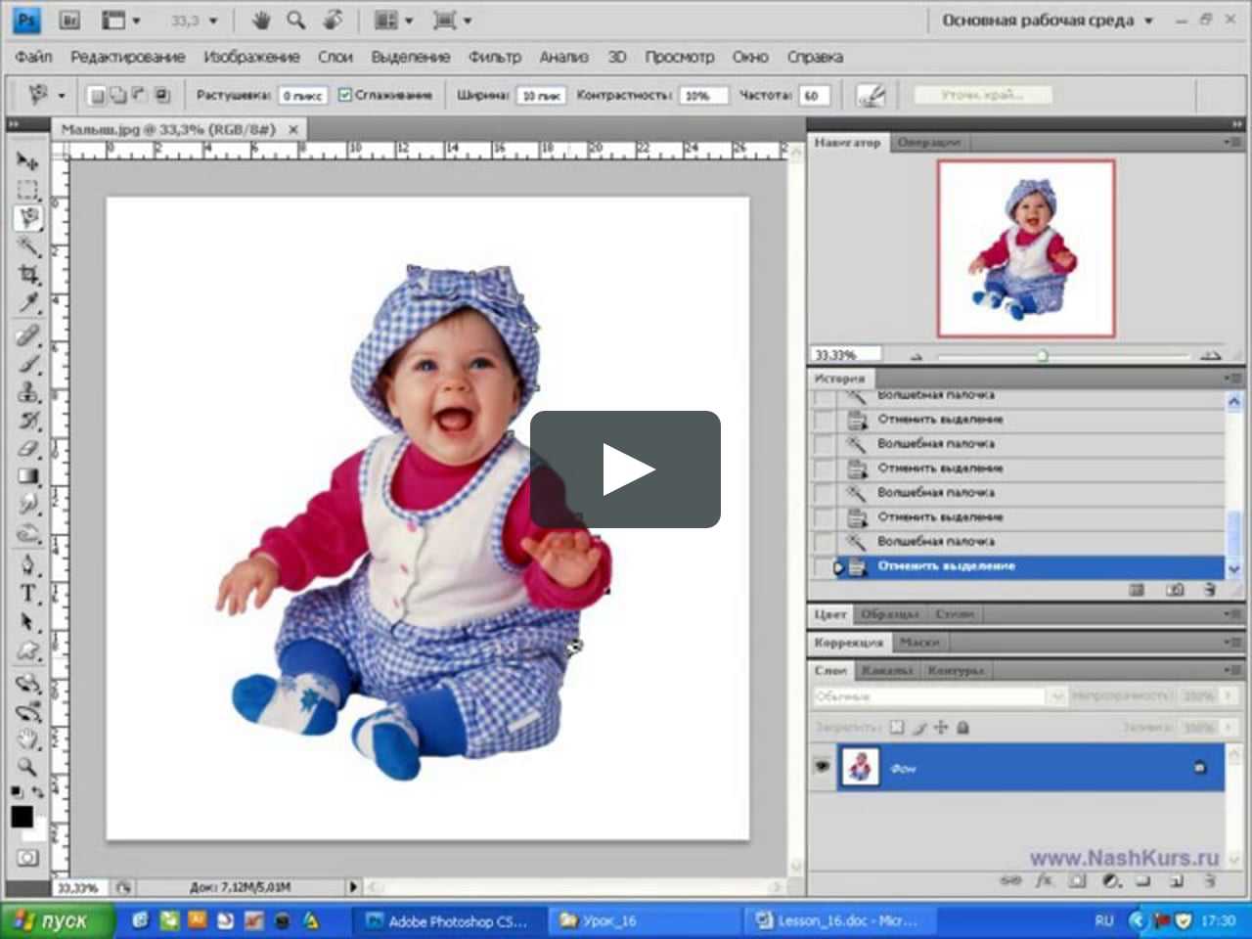Click the video play button overlay
This screenshot has height=939, width=1252.
(x=626, y=469)
